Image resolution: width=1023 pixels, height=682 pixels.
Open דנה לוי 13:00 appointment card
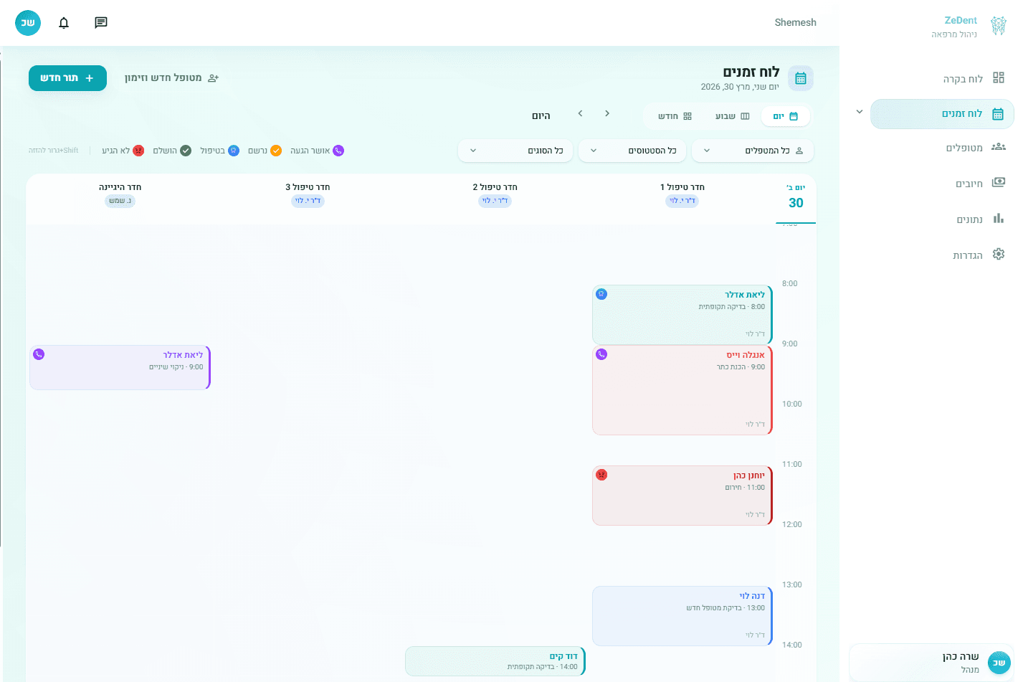[x=681, y=615]
